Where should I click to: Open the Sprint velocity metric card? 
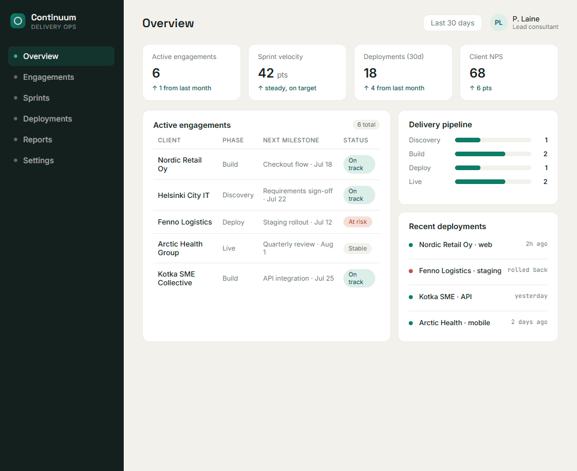coord(297,72)
